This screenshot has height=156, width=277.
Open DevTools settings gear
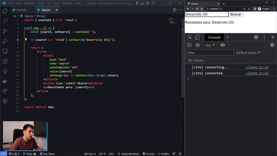[x=256, y=37]
